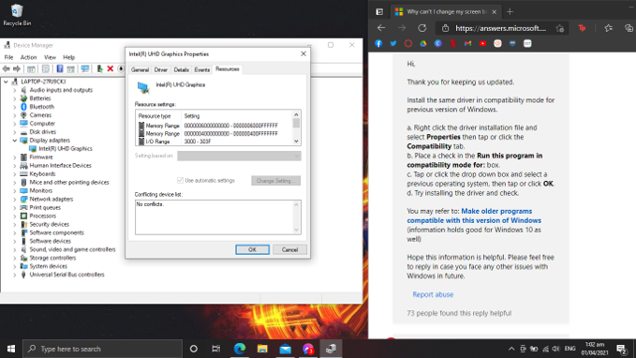Close the Properties dialog with X
Screen dimensions: 636x358
tap(303, 53)
